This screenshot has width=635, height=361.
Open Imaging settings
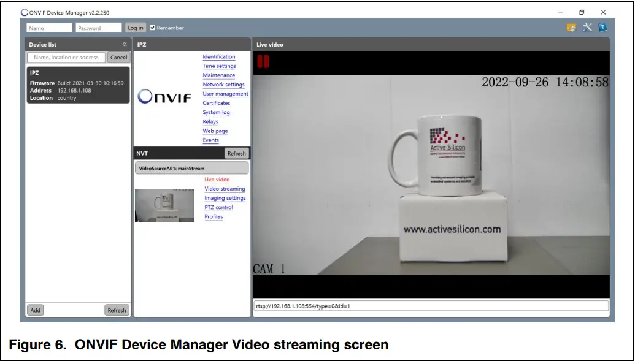pos(225,198)
